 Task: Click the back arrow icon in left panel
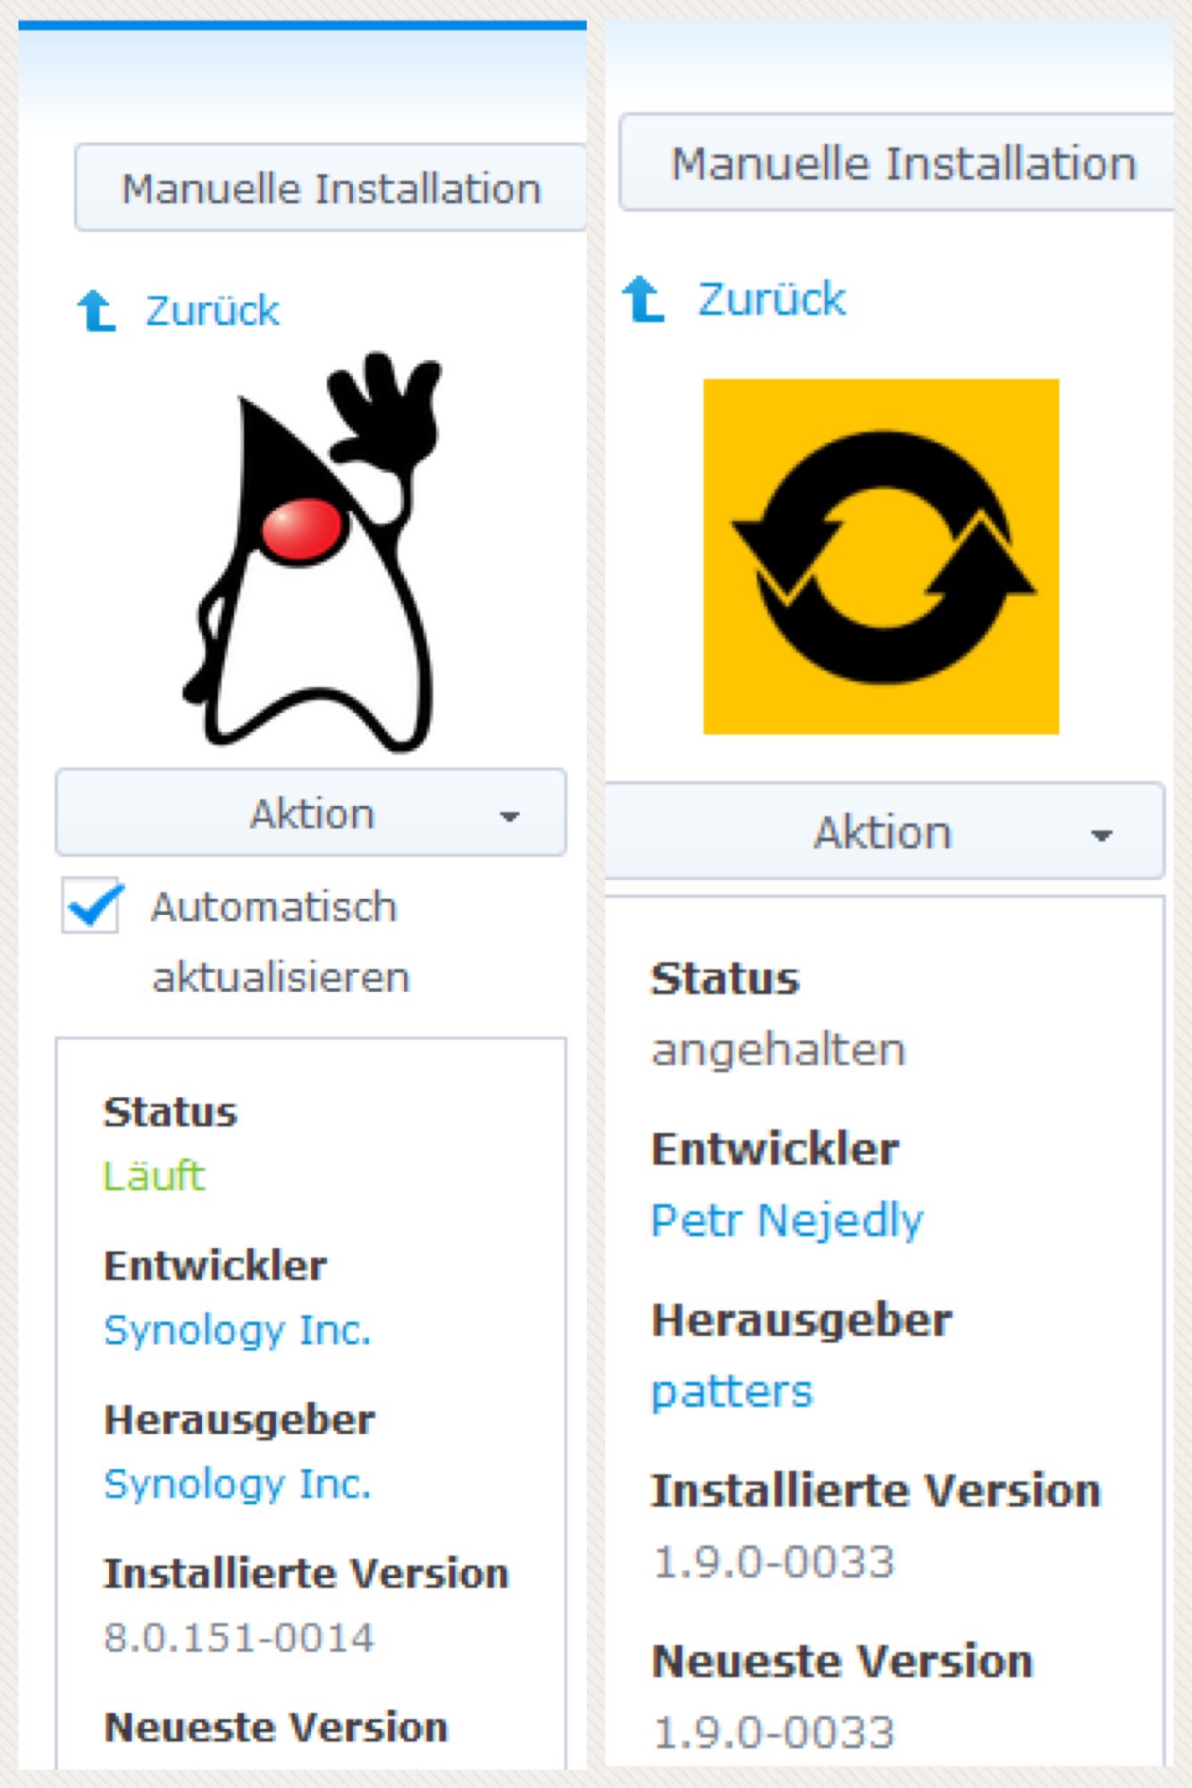97,311
